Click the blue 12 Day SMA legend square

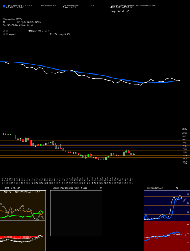[4, 6]
